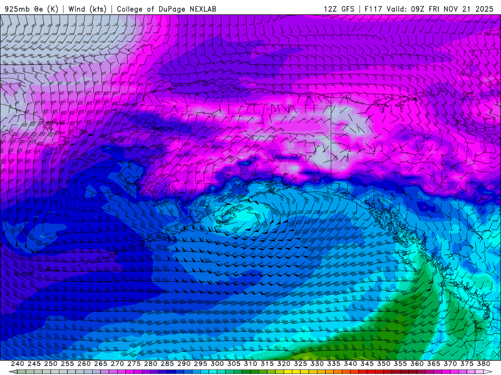Click the 240 colorbar label
The height and width of the screenshot is (375, 501).
(18, 364)
